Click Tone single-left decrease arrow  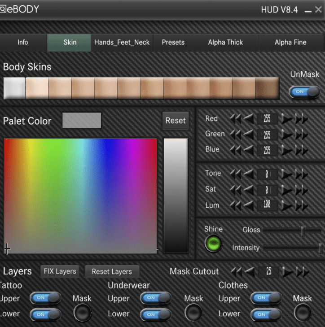[247, 174]
